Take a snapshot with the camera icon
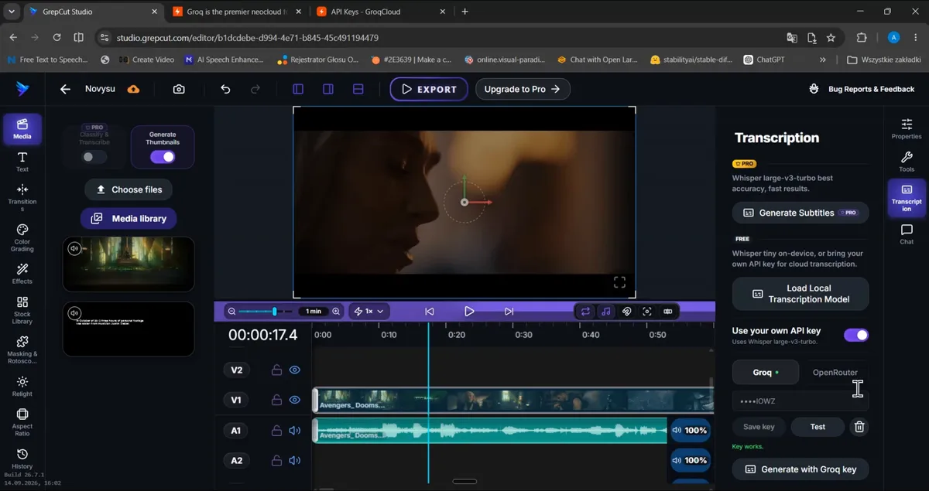Image resolution: width=929 pixels, height=491 pixels. (179, 89)
